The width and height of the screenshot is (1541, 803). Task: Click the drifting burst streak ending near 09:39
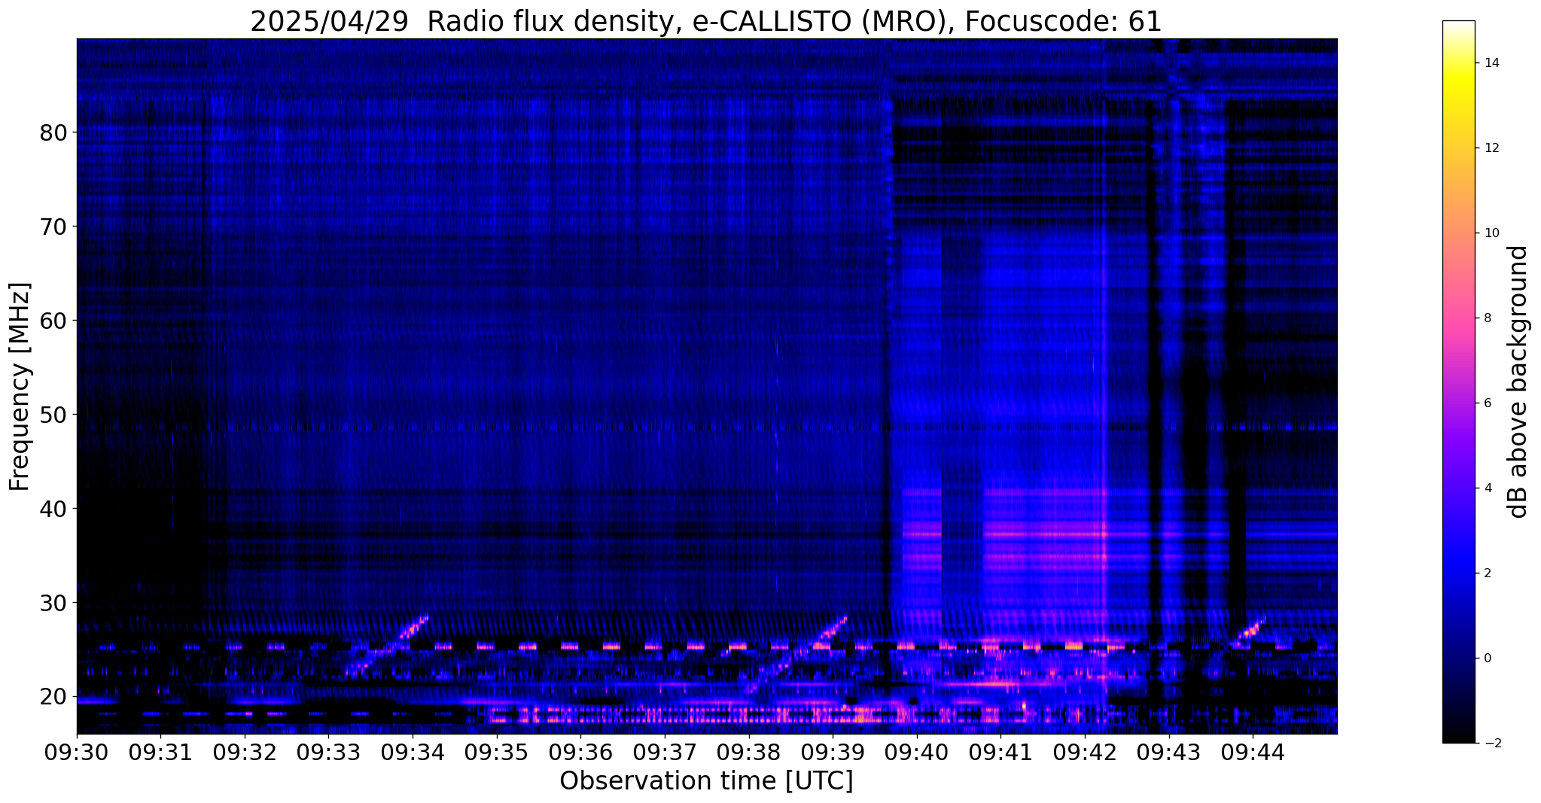797,653
